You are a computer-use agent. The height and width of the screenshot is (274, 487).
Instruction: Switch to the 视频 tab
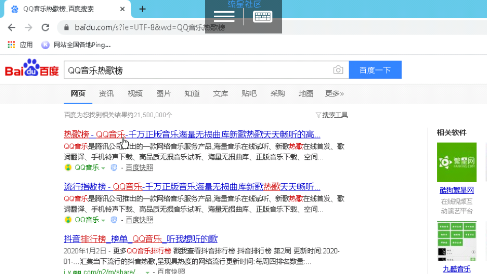(135, 93)
